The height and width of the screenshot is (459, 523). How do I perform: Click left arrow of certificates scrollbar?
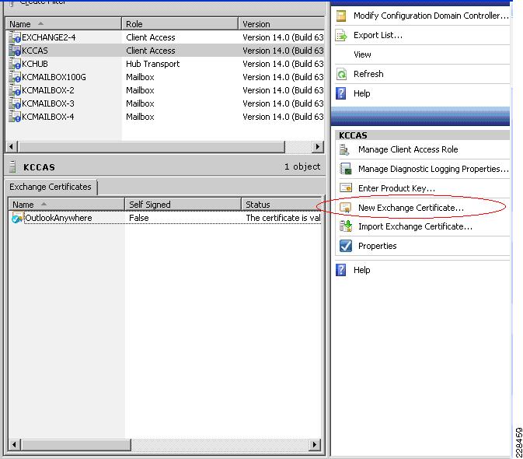14,444
